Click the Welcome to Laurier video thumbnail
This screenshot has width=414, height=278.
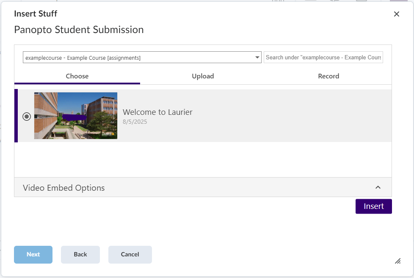pyautogui.click(x=76, y=116)
